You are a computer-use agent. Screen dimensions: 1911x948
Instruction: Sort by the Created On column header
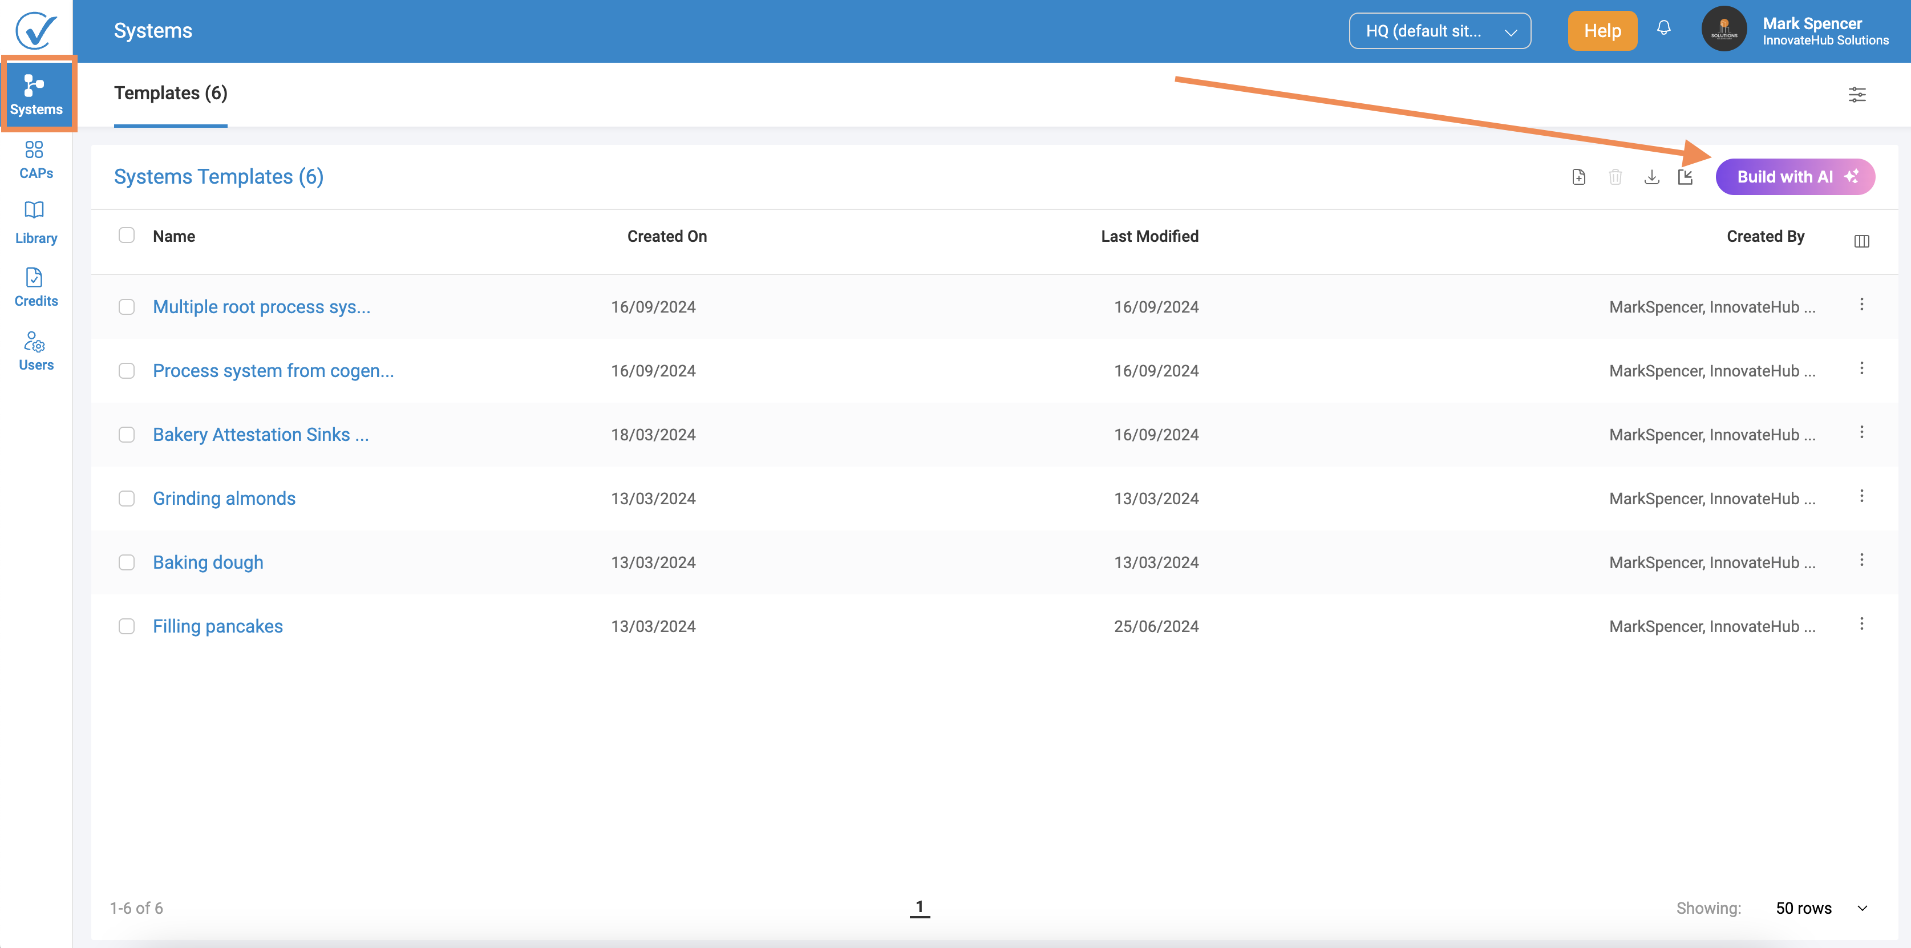pos(666,236)
